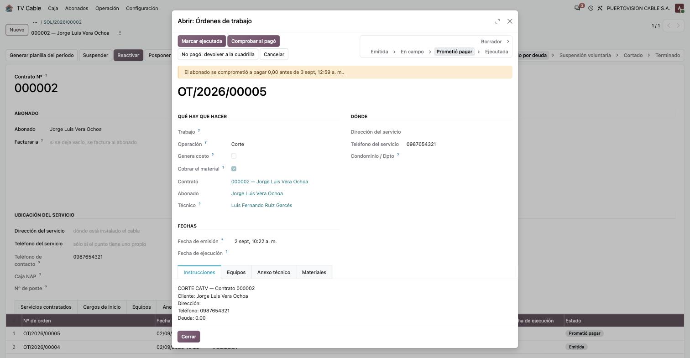This screenshot has width=690, height=358.
Task: Select the Ejecutada status stage
Action: (496, 52)
